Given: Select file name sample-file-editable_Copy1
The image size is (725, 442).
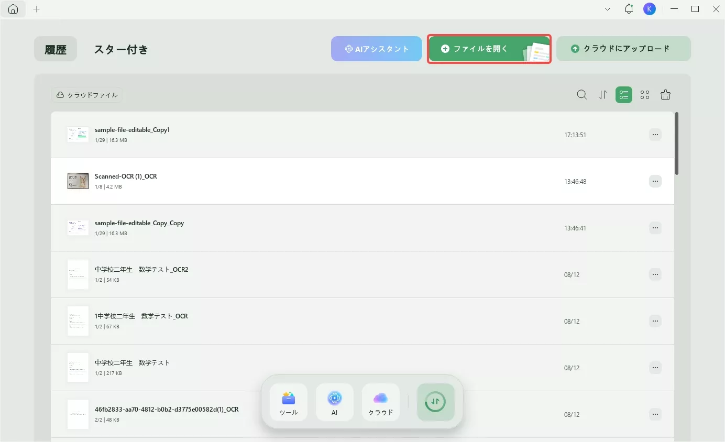Looking at the screenshot, I should [132, 130].
